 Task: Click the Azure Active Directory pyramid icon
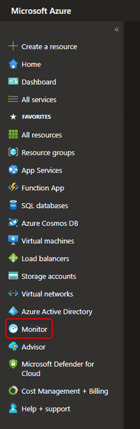pyautogui.click(x=13, y=311)
